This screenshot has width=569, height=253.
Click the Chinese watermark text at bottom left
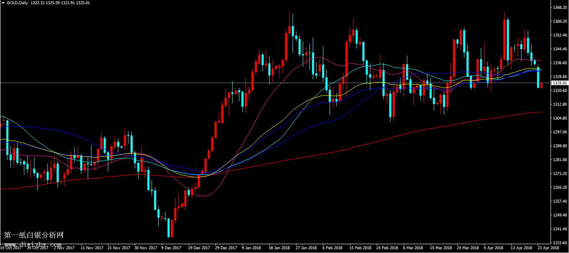[33, 235]
